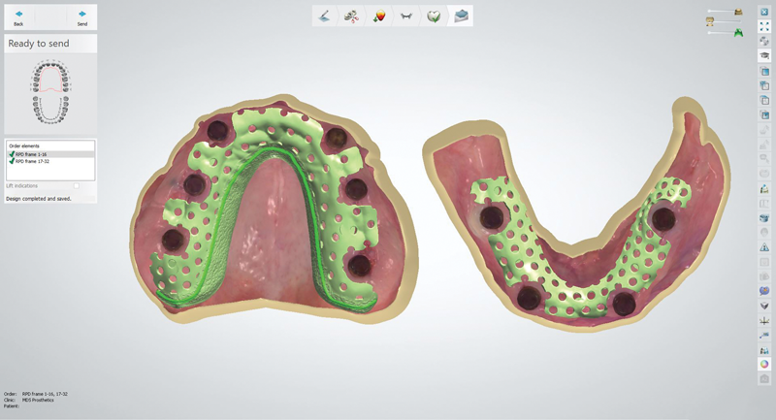776x420 pixels.
Task: Click the Send arrow button
Action: [81, 16]
